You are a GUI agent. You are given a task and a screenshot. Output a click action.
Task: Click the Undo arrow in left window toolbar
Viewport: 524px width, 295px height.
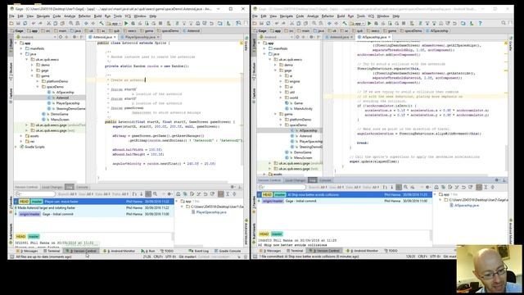click(x=34, y=24)
